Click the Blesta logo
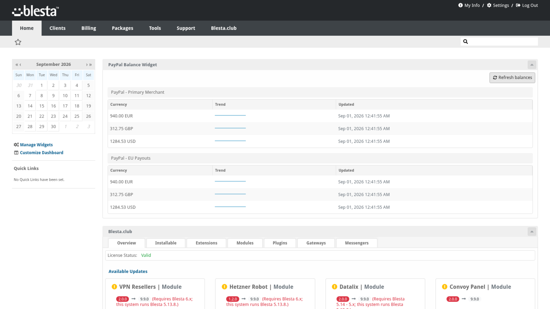The height and width of the screenshot is (309, 550). (36, 11)
